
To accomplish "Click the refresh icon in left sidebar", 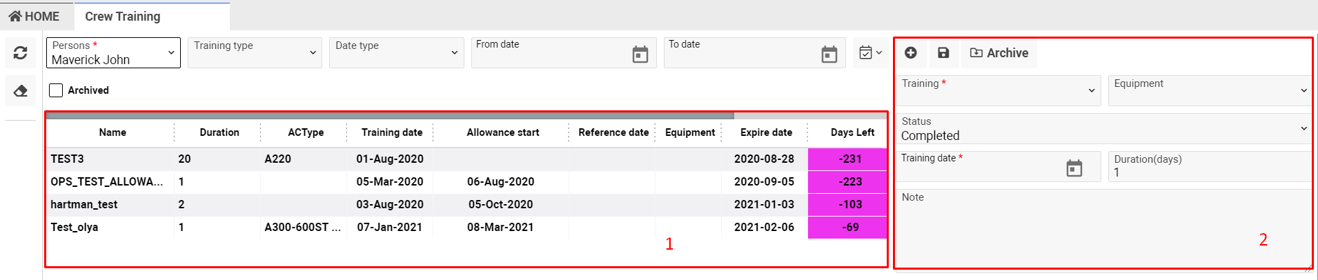I will [20, 53].
